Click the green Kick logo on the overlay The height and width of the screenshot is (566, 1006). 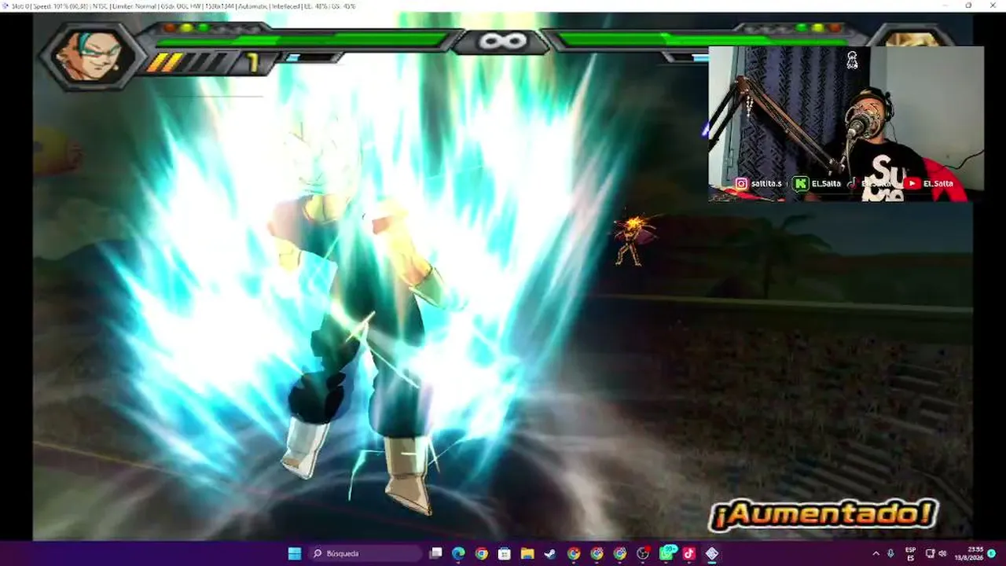coord(800,183)
